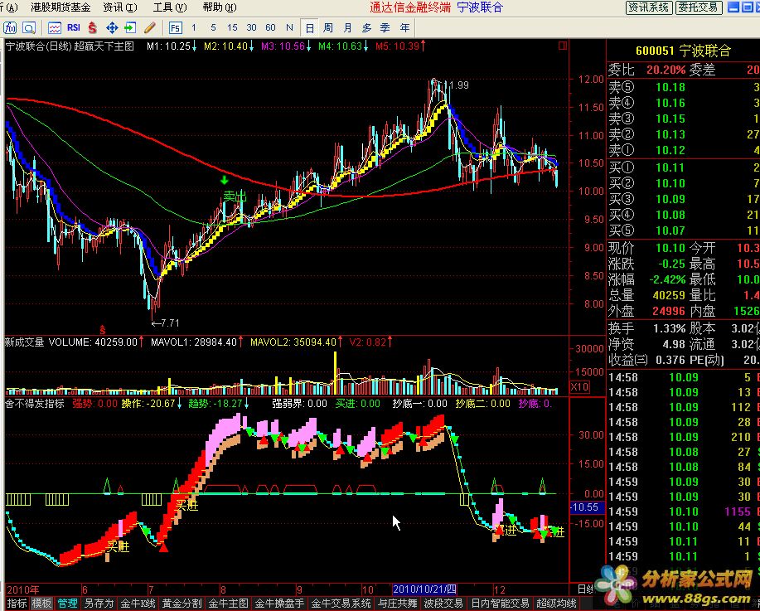Select the 金牛K线 template tab

(x=138, y=604)
